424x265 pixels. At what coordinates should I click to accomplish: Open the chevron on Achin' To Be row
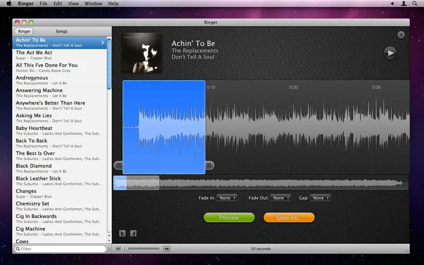point(103,42)
